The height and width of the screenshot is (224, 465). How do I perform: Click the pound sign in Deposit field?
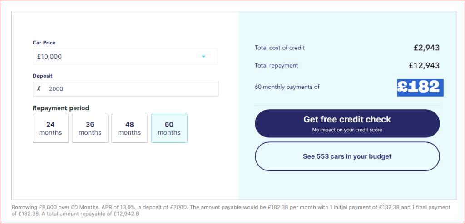(39, 88)
